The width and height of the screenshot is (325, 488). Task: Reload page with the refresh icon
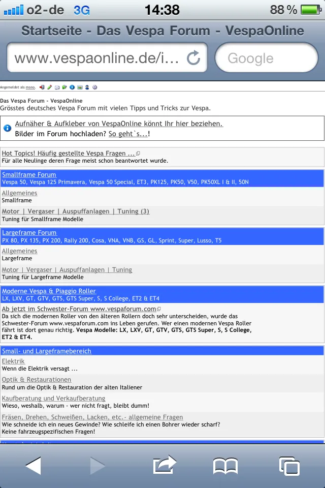click(x=193, y=58)
